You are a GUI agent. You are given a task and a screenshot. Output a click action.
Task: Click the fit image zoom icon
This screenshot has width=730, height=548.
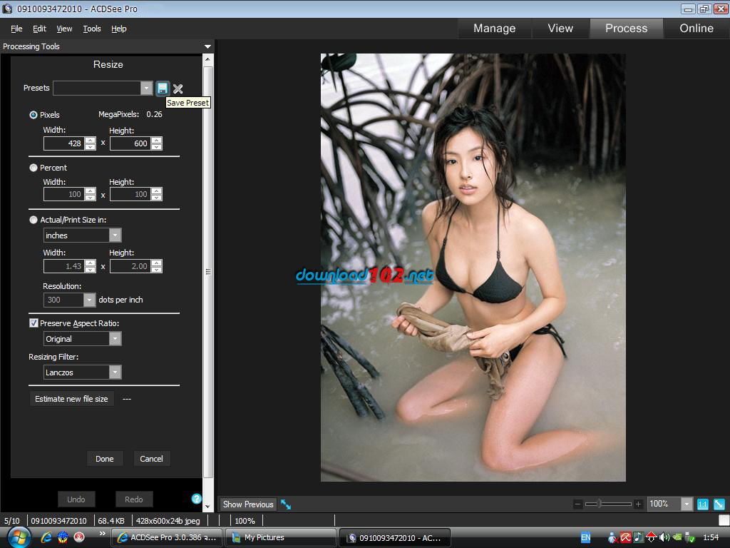point(719,504)
